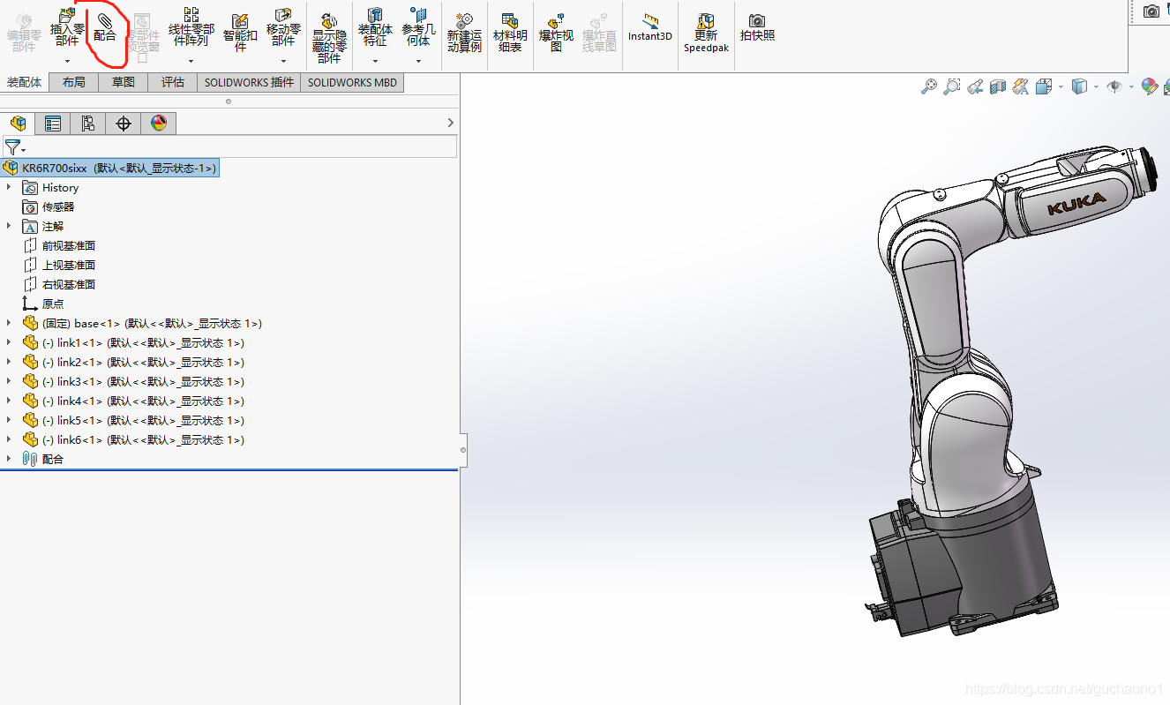This screenshot has height=705, width=1170.
Task: Open FeatureManager design tree tab icon
Action: click(18, 124)
